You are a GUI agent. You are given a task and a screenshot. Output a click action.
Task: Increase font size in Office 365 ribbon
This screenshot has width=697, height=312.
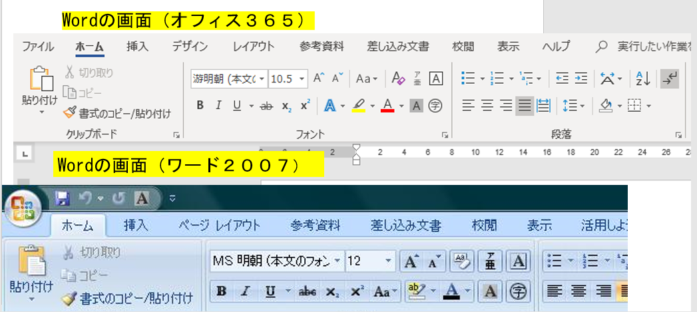coord(319,78)
